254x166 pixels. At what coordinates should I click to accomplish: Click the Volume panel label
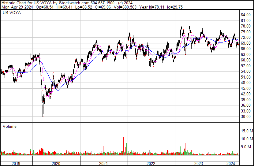9,126
